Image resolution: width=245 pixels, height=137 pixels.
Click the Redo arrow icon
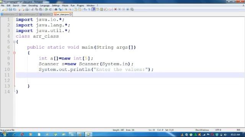tap(50, 10)
